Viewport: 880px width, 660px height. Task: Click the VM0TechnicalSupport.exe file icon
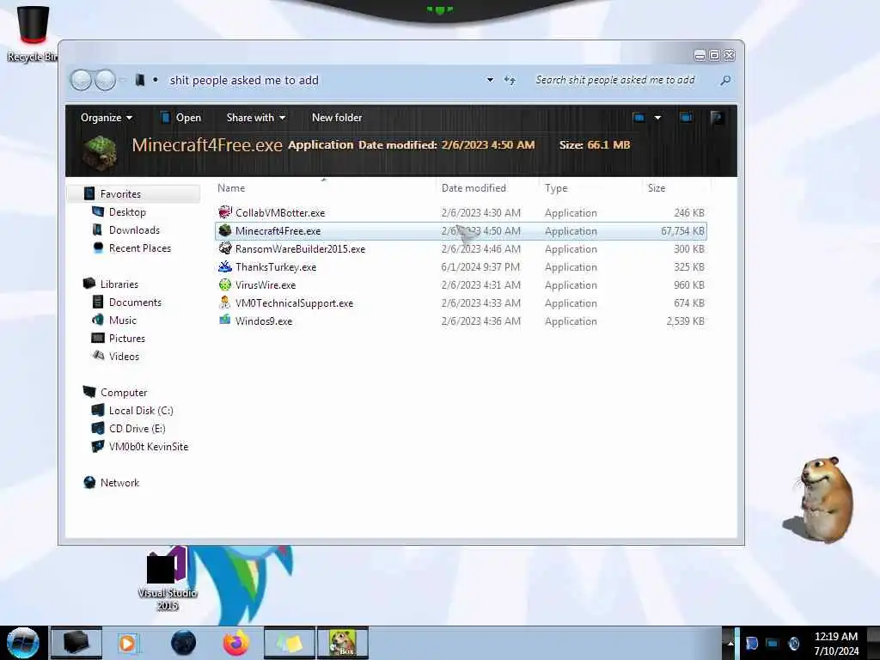coord(225,302)
